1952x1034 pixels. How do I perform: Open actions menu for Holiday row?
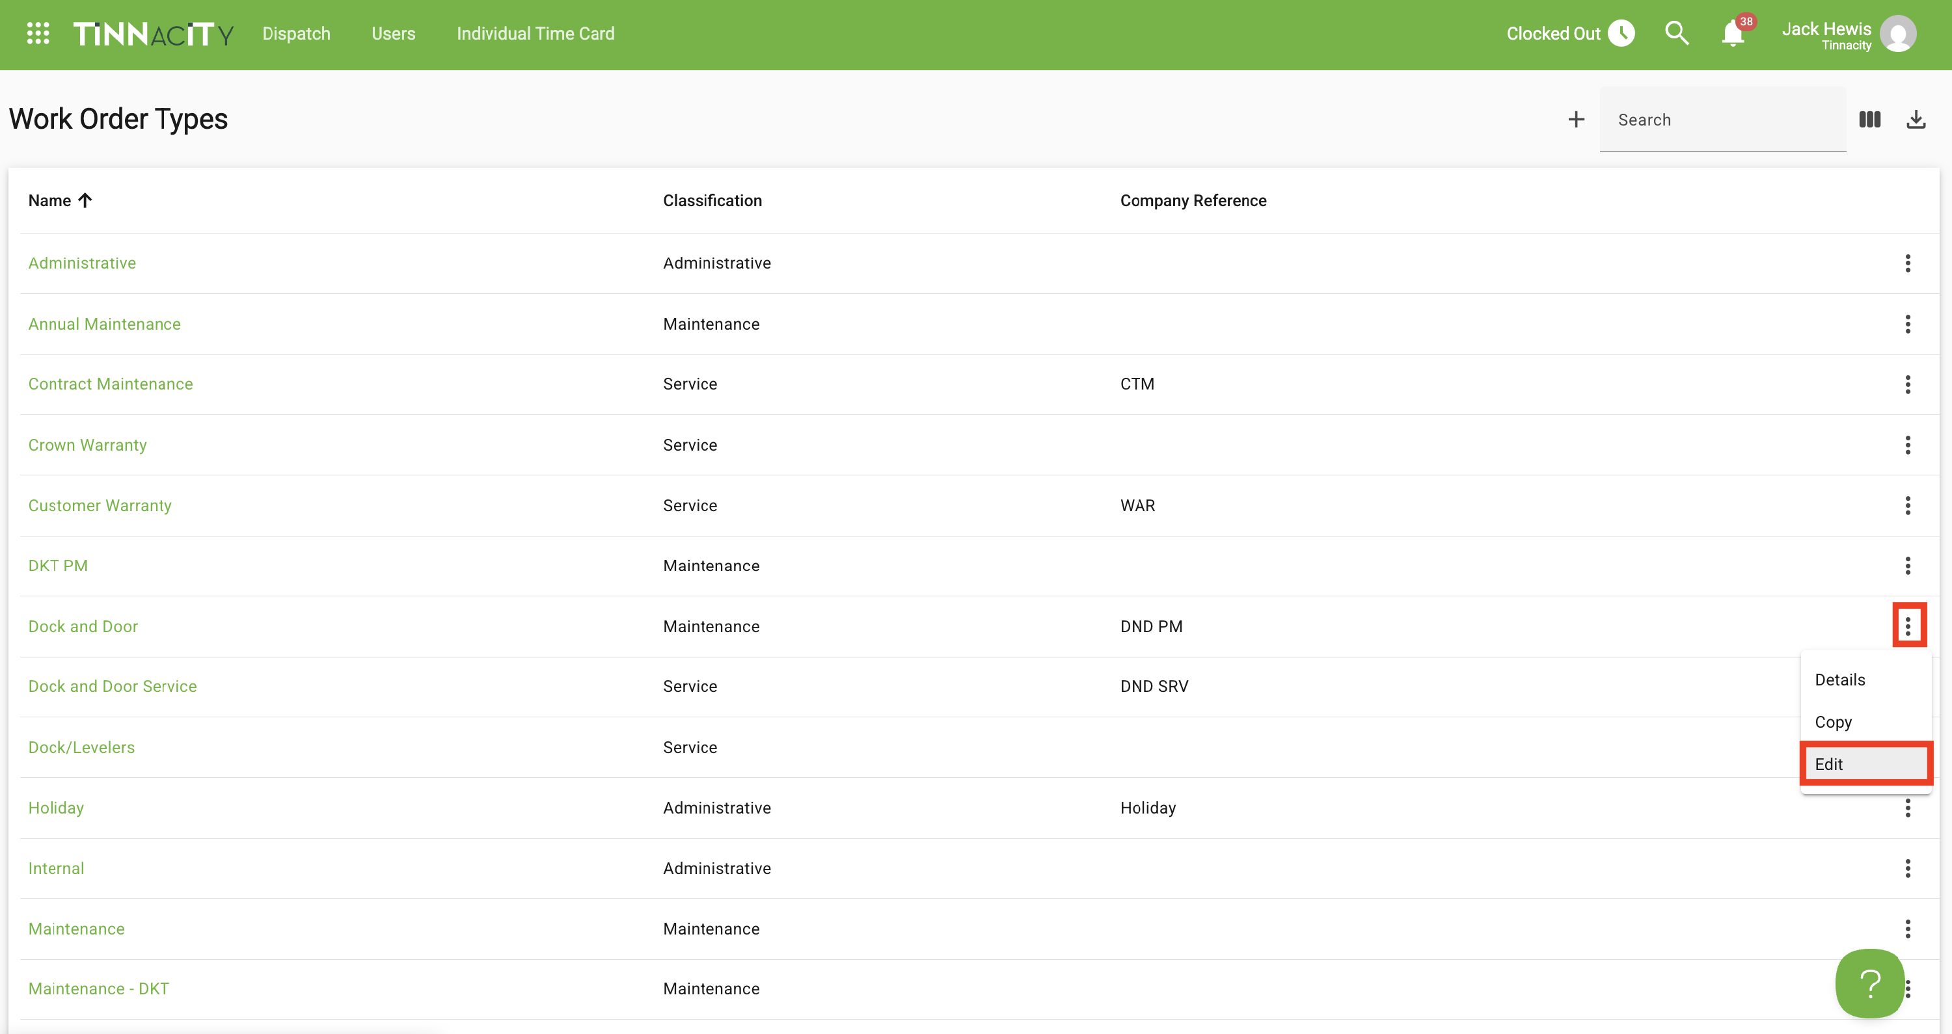pyautogui.click(x=1908, y=808)
